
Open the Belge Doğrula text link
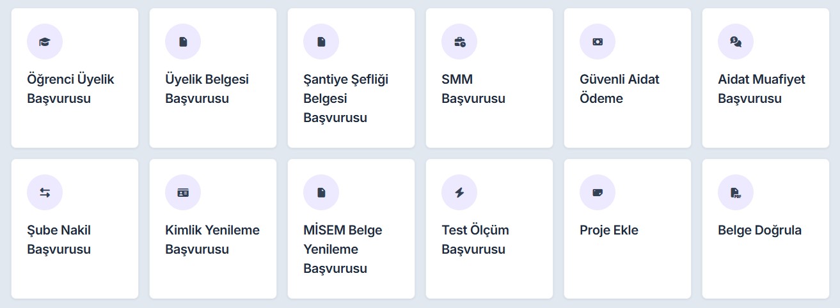759,230
